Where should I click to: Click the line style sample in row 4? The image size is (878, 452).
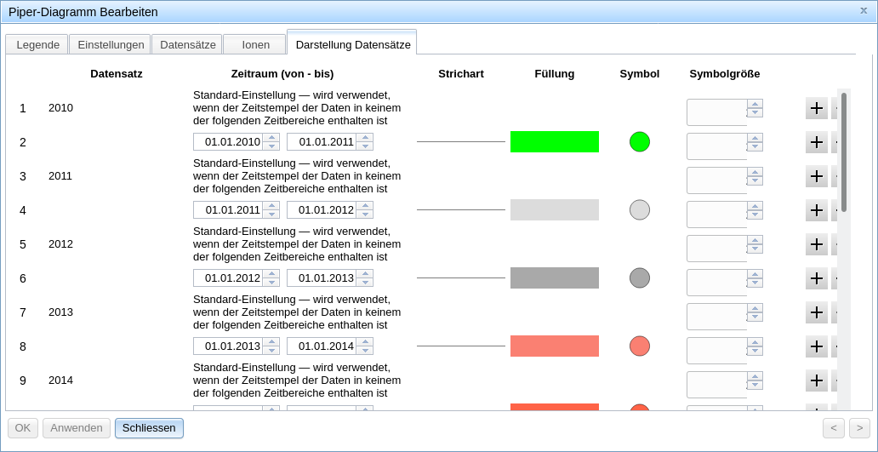[x=461, y=209]
